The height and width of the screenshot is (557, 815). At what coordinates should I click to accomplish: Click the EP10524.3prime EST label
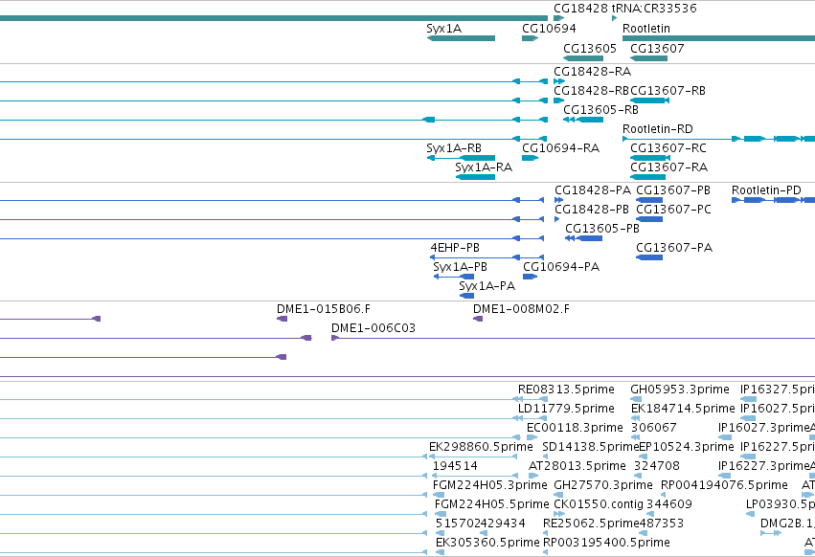click(686, 447)
